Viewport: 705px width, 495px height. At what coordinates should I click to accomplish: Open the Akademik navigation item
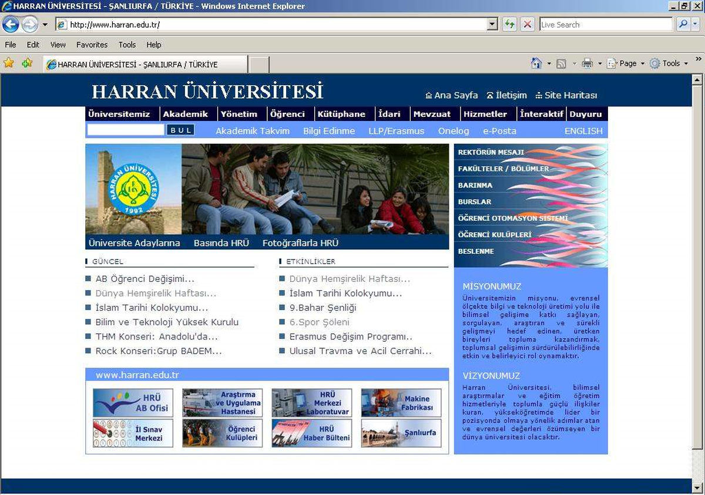click(186, 114)
